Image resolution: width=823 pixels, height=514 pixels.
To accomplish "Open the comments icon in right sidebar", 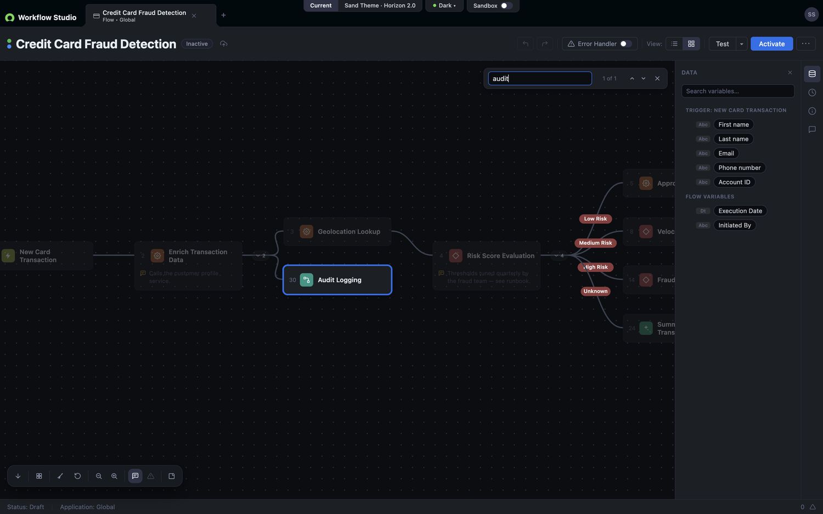I will [x=812, y=130].
